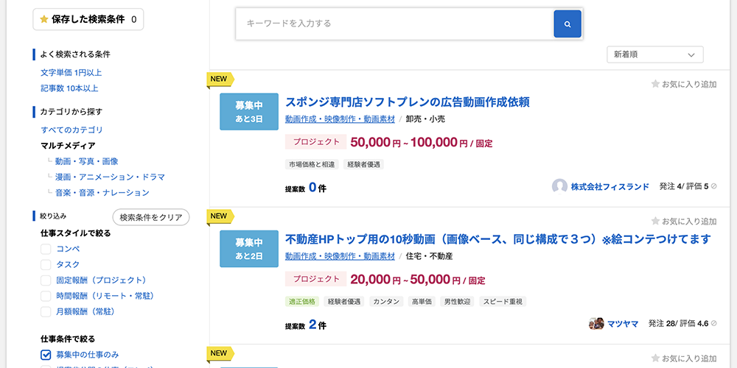This screenshot has height=368, width=737.
Task: Click 検索条件をクリア button
Action: pyautogui.click(x=151, y=217)
